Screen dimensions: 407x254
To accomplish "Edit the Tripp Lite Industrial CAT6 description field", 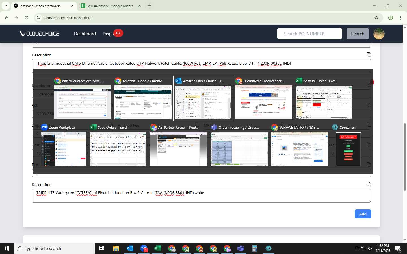I will (x=201, y=66).
